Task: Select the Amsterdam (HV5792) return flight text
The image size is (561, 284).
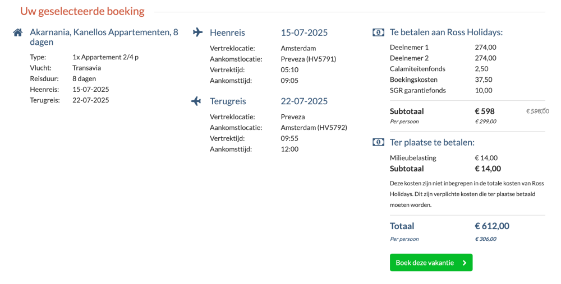Action: click(314, 128)
